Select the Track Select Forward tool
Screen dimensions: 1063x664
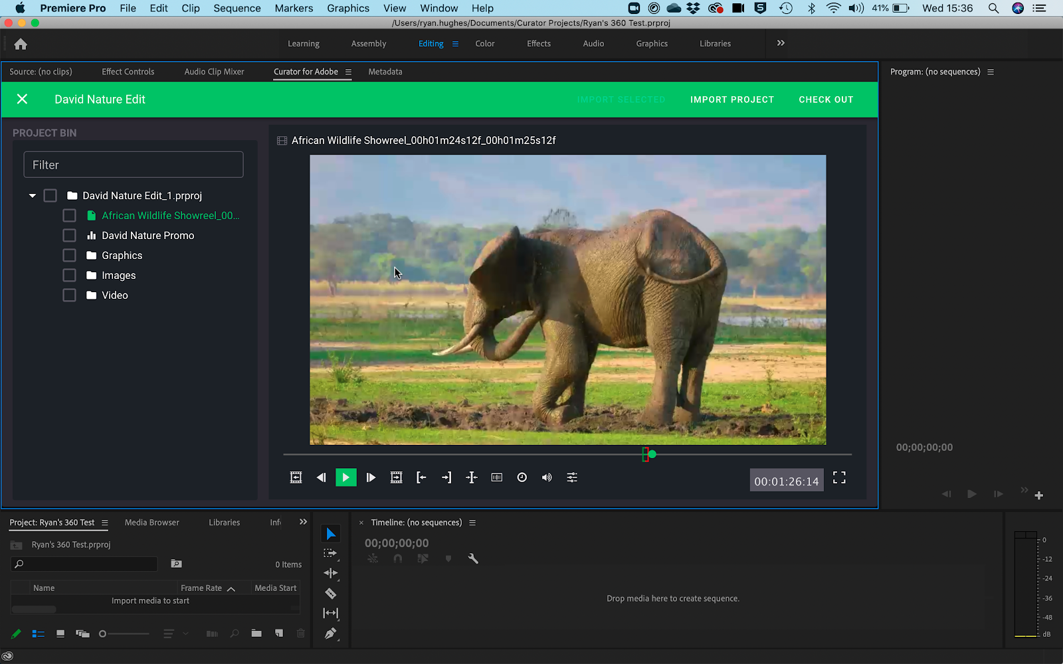coord(330,554)
